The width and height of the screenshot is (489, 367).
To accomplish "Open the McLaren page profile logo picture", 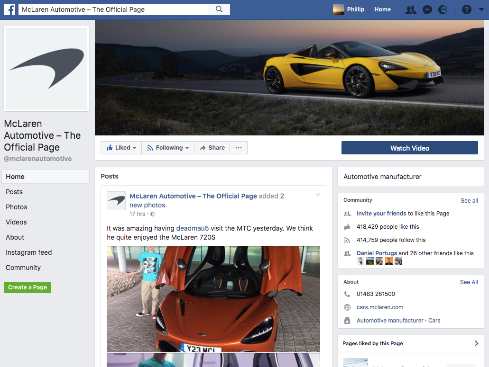I will click(x=46, y=69).
